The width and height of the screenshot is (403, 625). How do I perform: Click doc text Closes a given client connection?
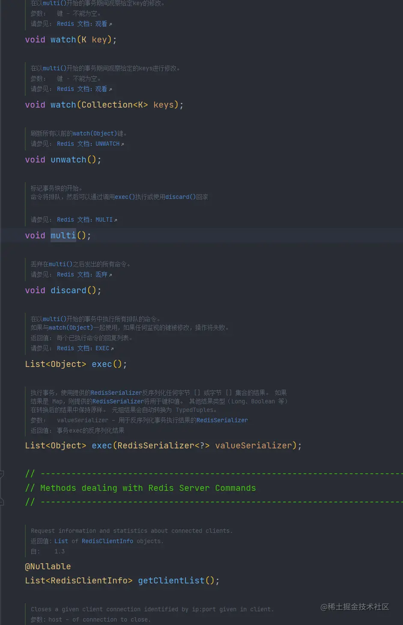(152, 610)
